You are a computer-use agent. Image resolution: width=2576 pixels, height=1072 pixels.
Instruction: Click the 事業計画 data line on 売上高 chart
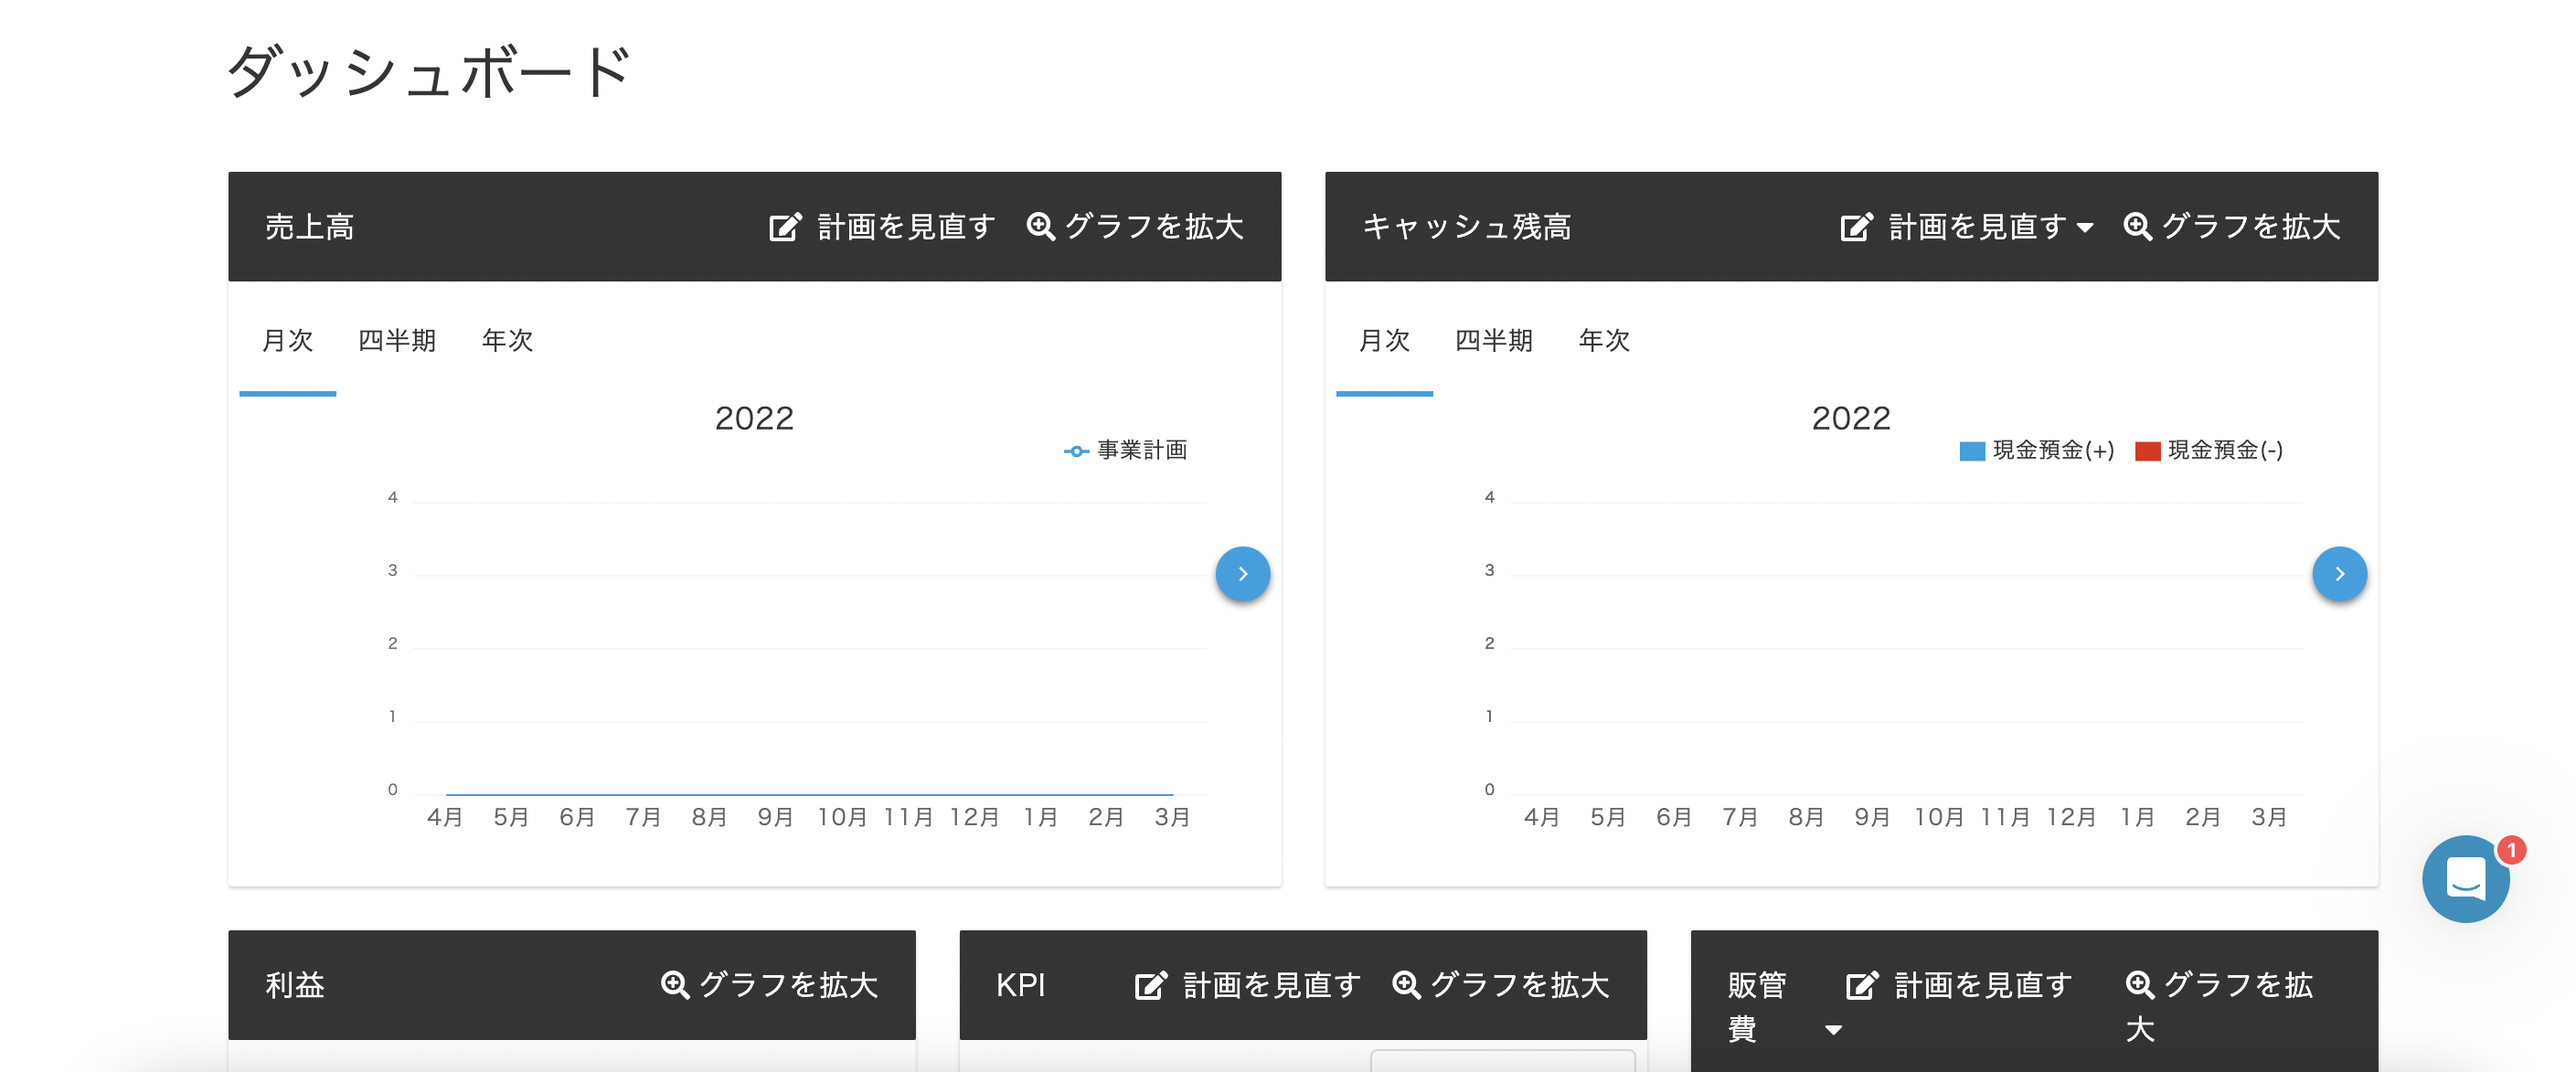pos(809,794)
